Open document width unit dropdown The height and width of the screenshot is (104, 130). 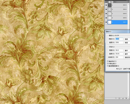(x=127, y=50)
